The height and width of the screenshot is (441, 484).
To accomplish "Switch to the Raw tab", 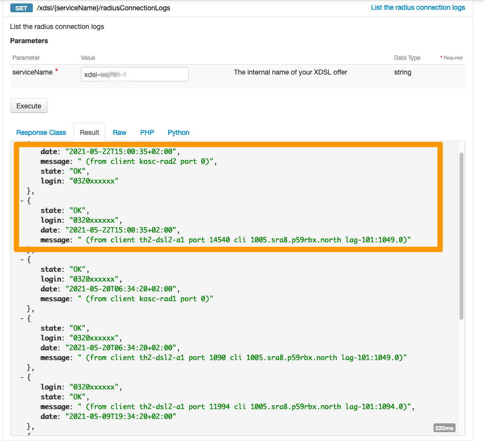I will (120, 132).
